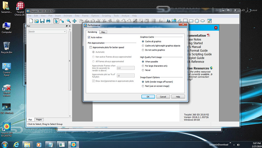Open the Recycle Bin desktop icon
This screenshot has width=262, height=148.
click(7, 47)
